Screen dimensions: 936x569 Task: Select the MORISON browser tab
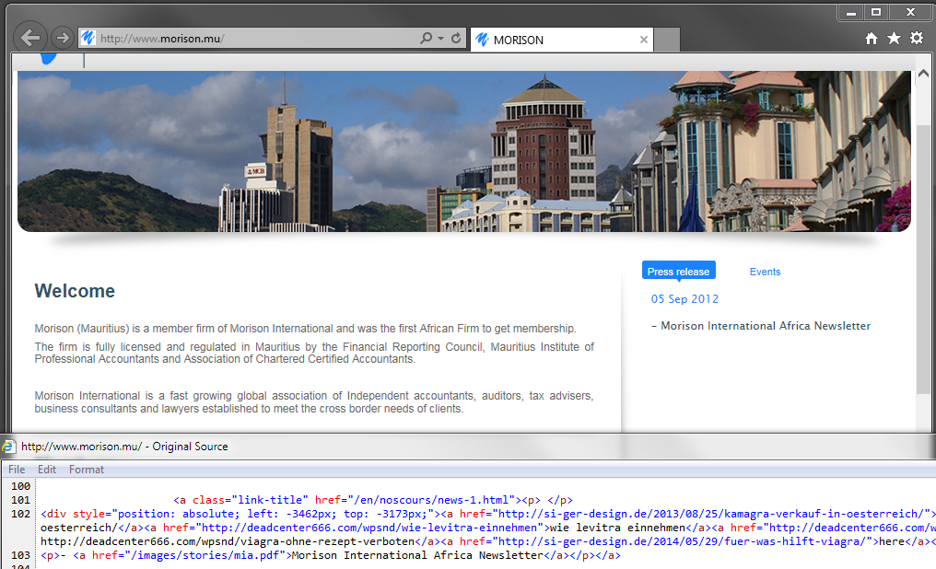tap(562, 40)
